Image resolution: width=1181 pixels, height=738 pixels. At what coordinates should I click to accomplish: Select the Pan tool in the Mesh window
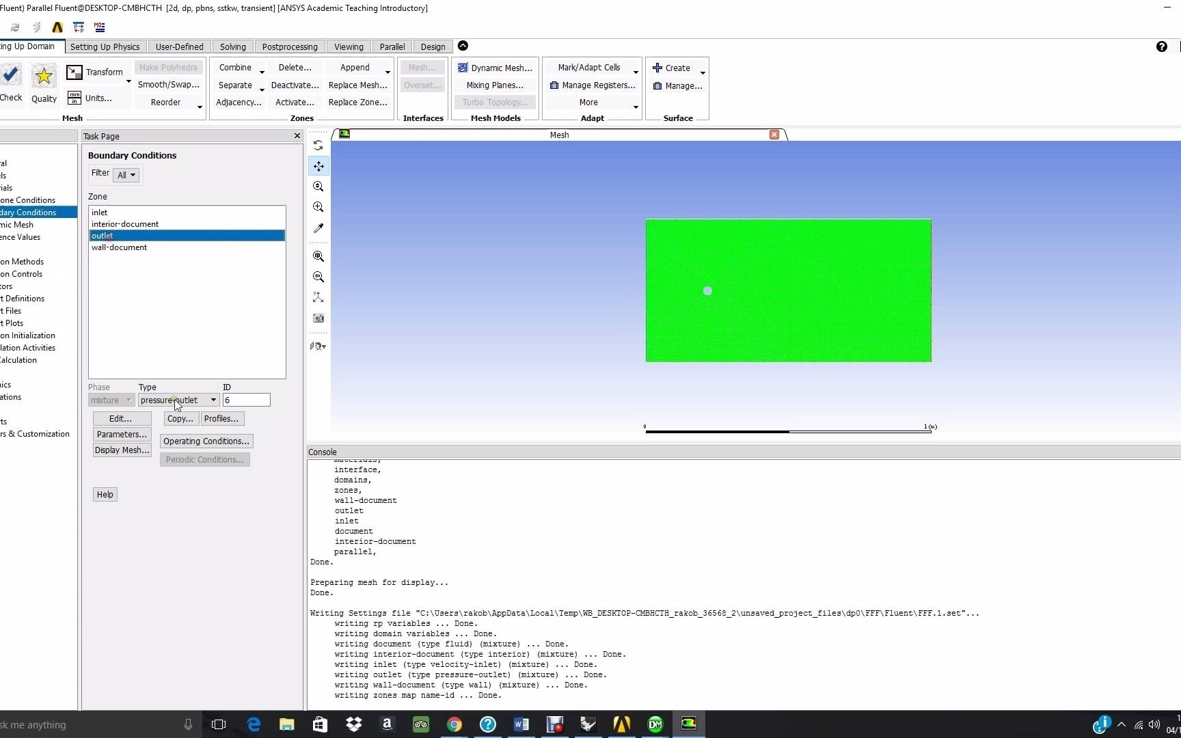[x=318, y=166]
